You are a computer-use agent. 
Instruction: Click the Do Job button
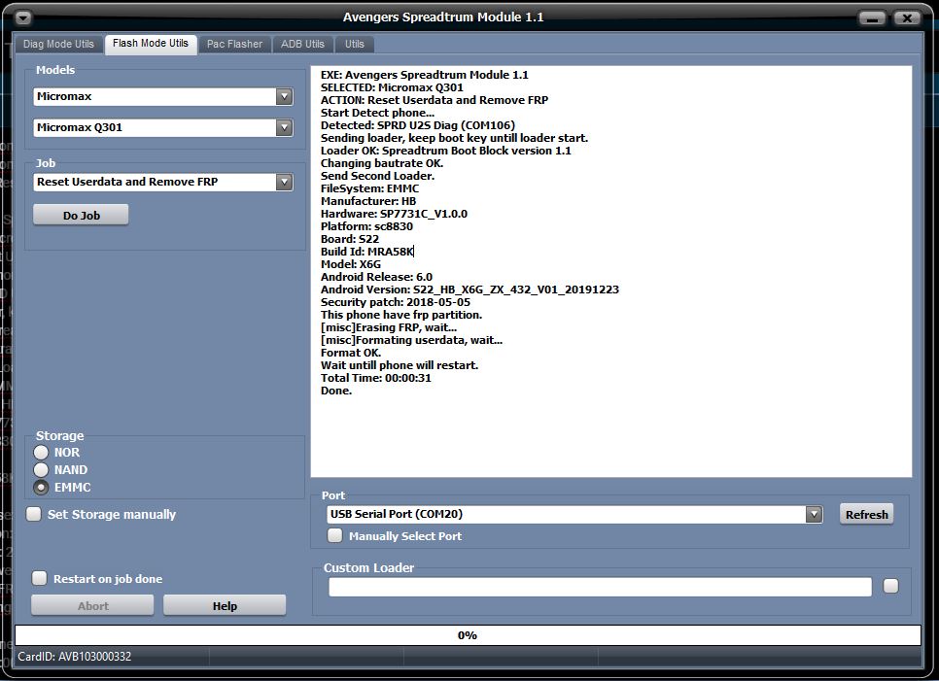(81, 216)
